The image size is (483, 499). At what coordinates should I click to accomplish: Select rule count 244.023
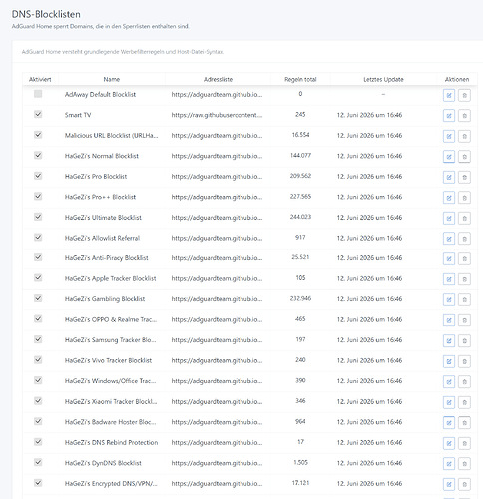[300, 217]
